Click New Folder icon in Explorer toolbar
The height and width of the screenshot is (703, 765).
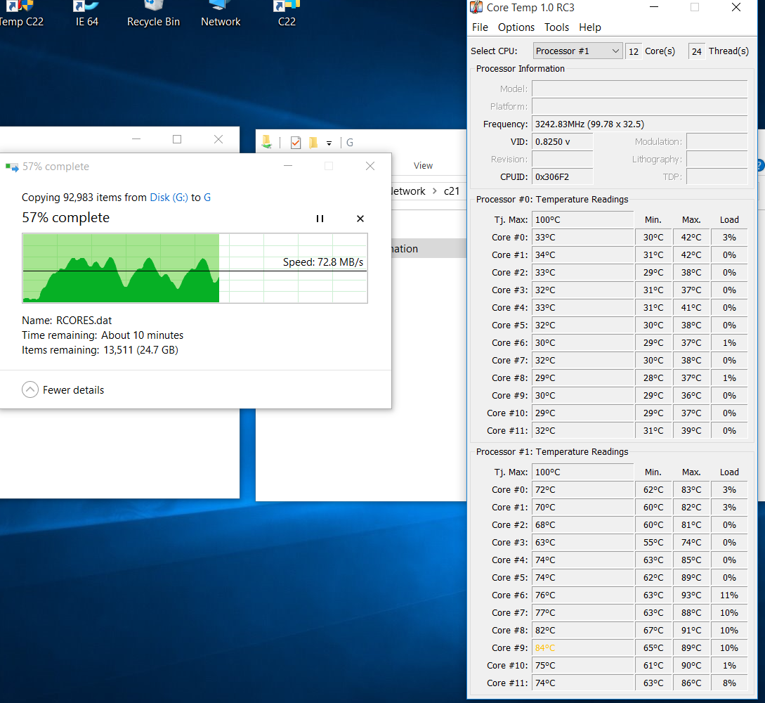[x=313, y=143]
